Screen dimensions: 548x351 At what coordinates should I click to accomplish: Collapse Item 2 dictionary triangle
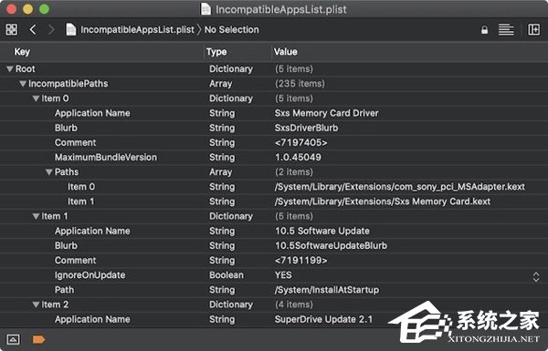36,305
